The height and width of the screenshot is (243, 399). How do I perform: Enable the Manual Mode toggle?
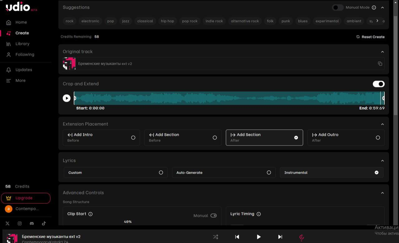click(337, 7)
